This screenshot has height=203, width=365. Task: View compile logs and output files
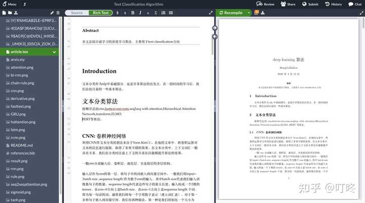pyautogui.click(x=257, y=13)
